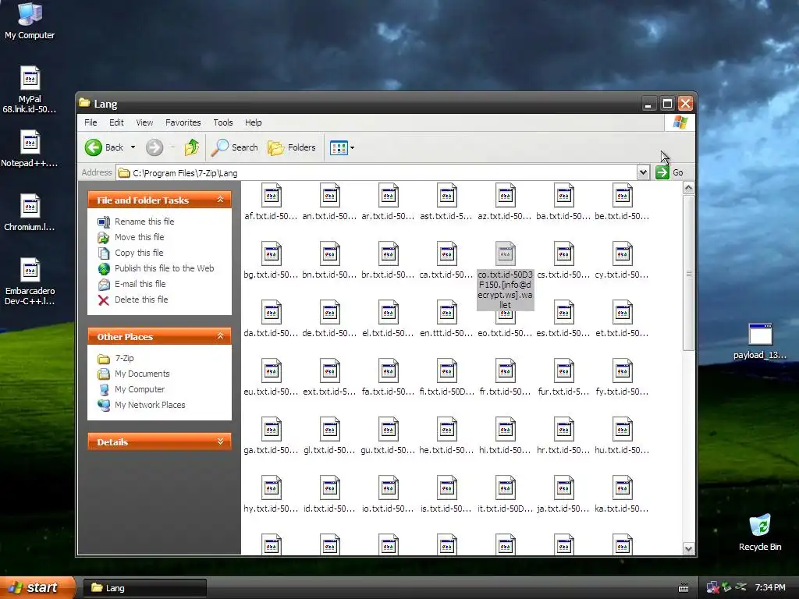Click the Back navigation arrow icon

(x=94, y=147)
